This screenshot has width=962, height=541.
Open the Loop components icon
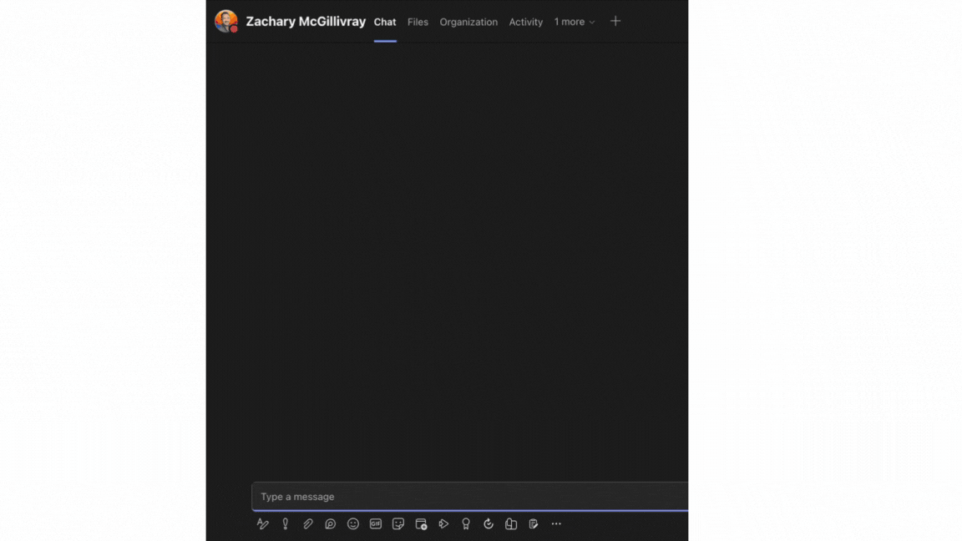click(x=330, y=523)
